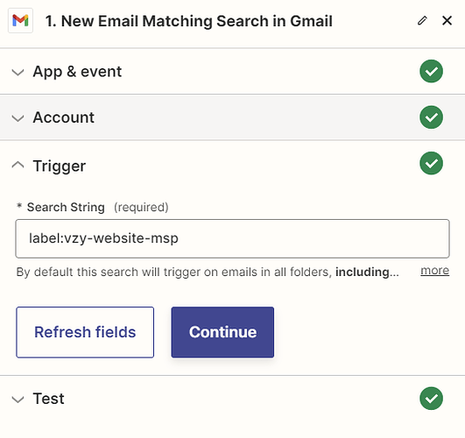This screenshot has width=465, height=438.
Task: Click the Gmail app icon
Action: click(20, 20)
